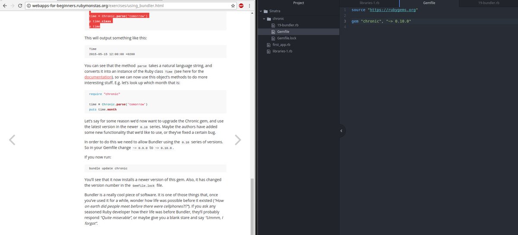The image size is (518, 235).
Task: Go to next tutorial page arrow
Action: 238,139
